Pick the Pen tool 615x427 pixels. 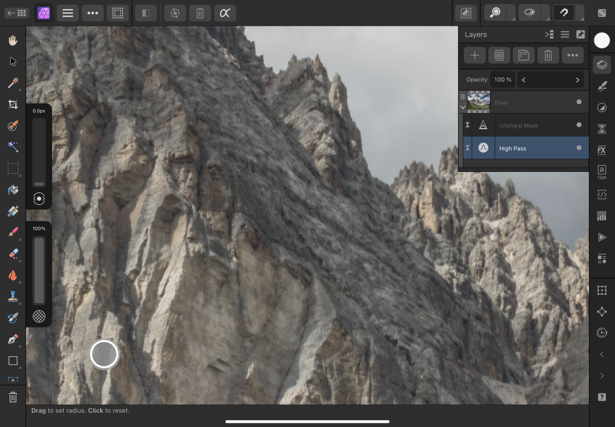tap(13, 339)
